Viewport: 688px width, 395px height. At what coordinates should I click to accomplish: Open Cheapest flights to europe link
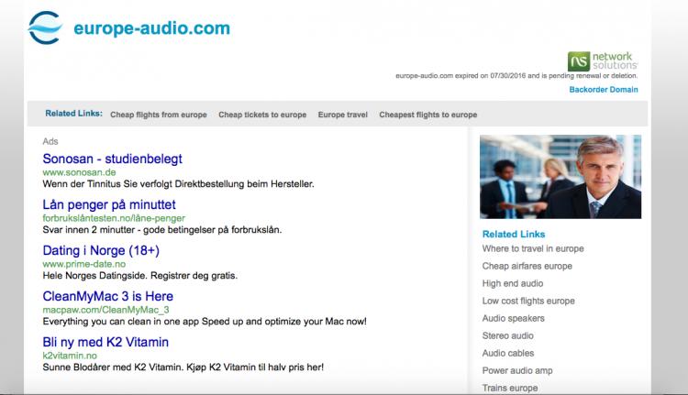(427, 115)
